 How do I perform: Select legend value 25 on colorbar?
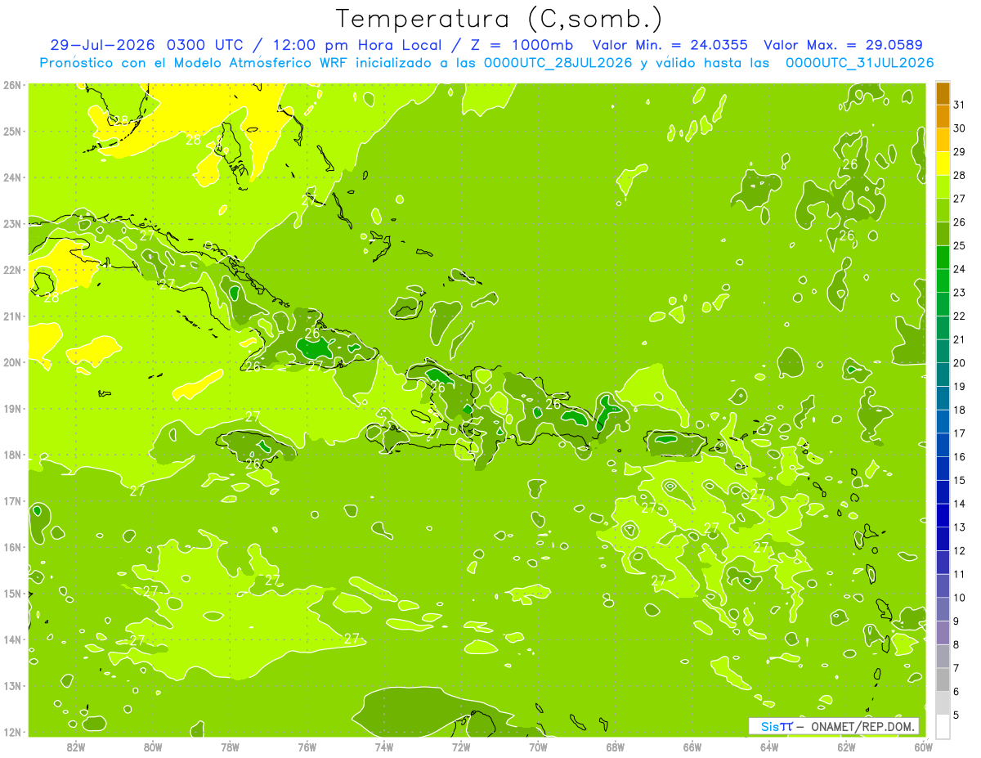[960, 245]
